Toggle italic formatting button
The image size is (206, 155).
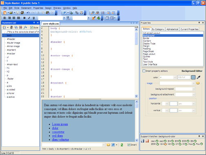coord(29,18)
